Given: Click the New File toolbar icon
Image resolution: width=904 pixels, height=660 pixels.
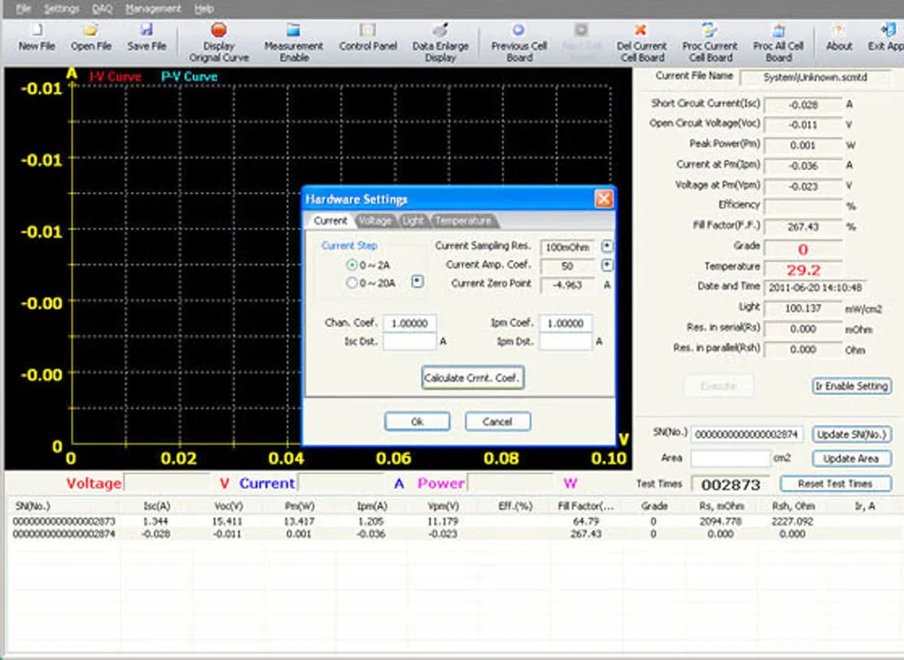Looking at the screenshot, I should pyautogui.click(x=36, y=32).
